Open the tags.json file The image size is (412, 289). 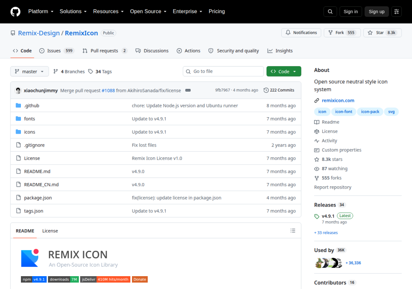34,211
